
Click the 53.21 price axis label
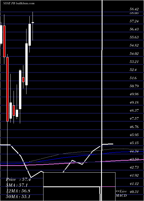(x=134, y=61)
